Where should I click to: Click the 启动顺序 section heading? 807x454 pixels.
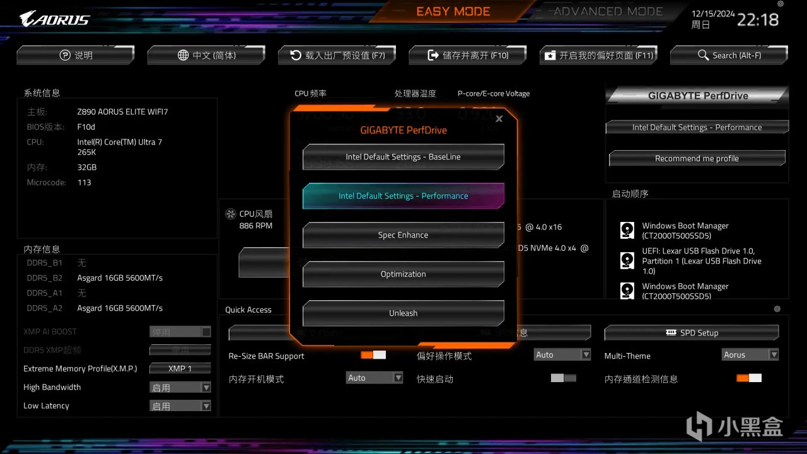coord(630,194)
